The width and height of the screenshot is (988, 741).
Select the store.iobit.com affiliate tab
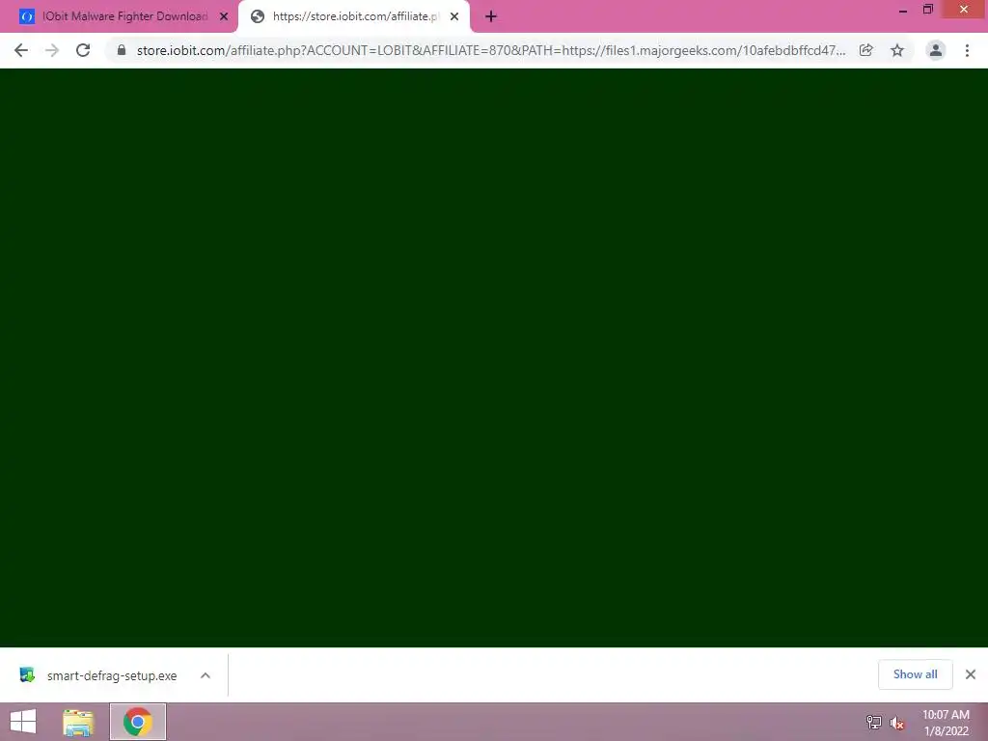pos(354,16)
